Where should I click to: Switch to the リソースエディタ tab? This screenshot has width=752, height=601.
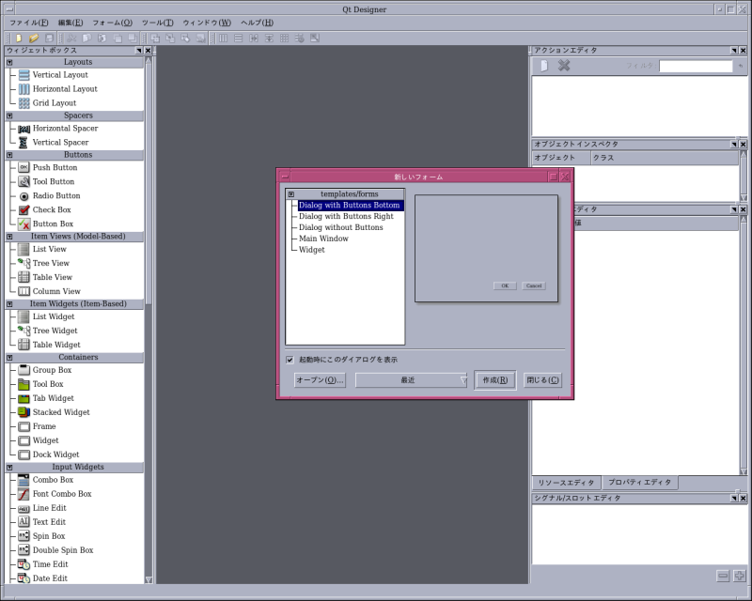point(566,483)
